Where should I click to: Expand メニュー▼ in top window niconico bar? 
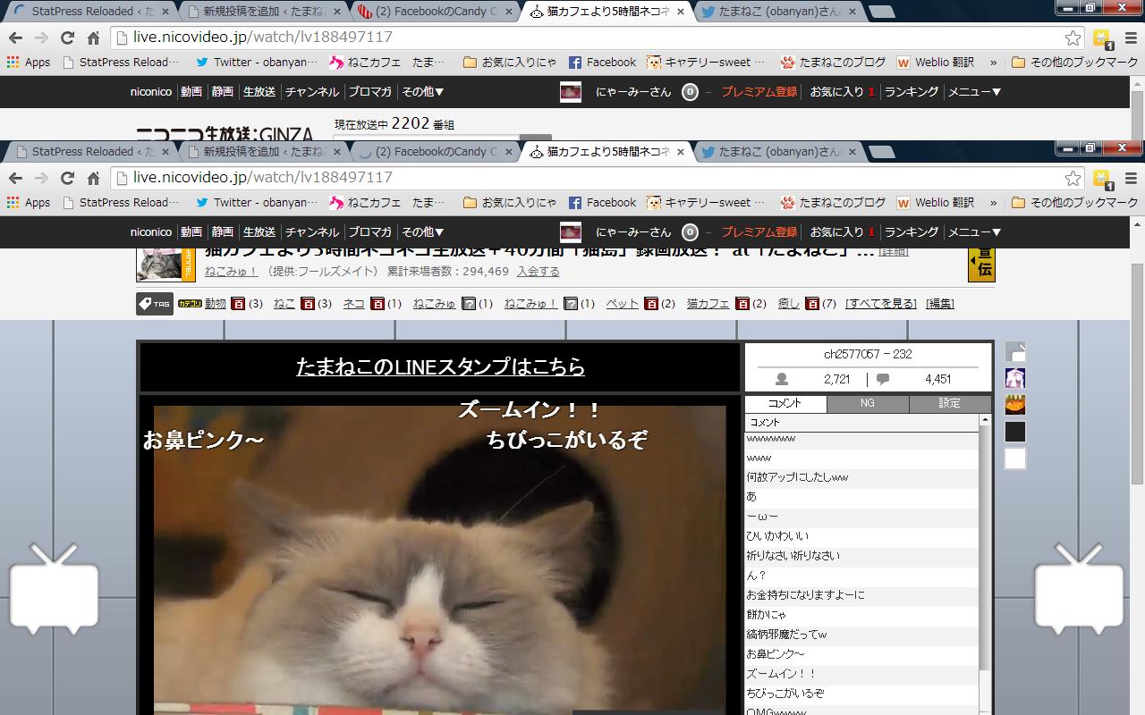(x=974, y=92)
